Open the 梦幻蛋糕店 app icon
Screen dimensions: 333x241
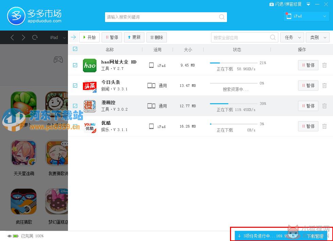coord(57,202)
